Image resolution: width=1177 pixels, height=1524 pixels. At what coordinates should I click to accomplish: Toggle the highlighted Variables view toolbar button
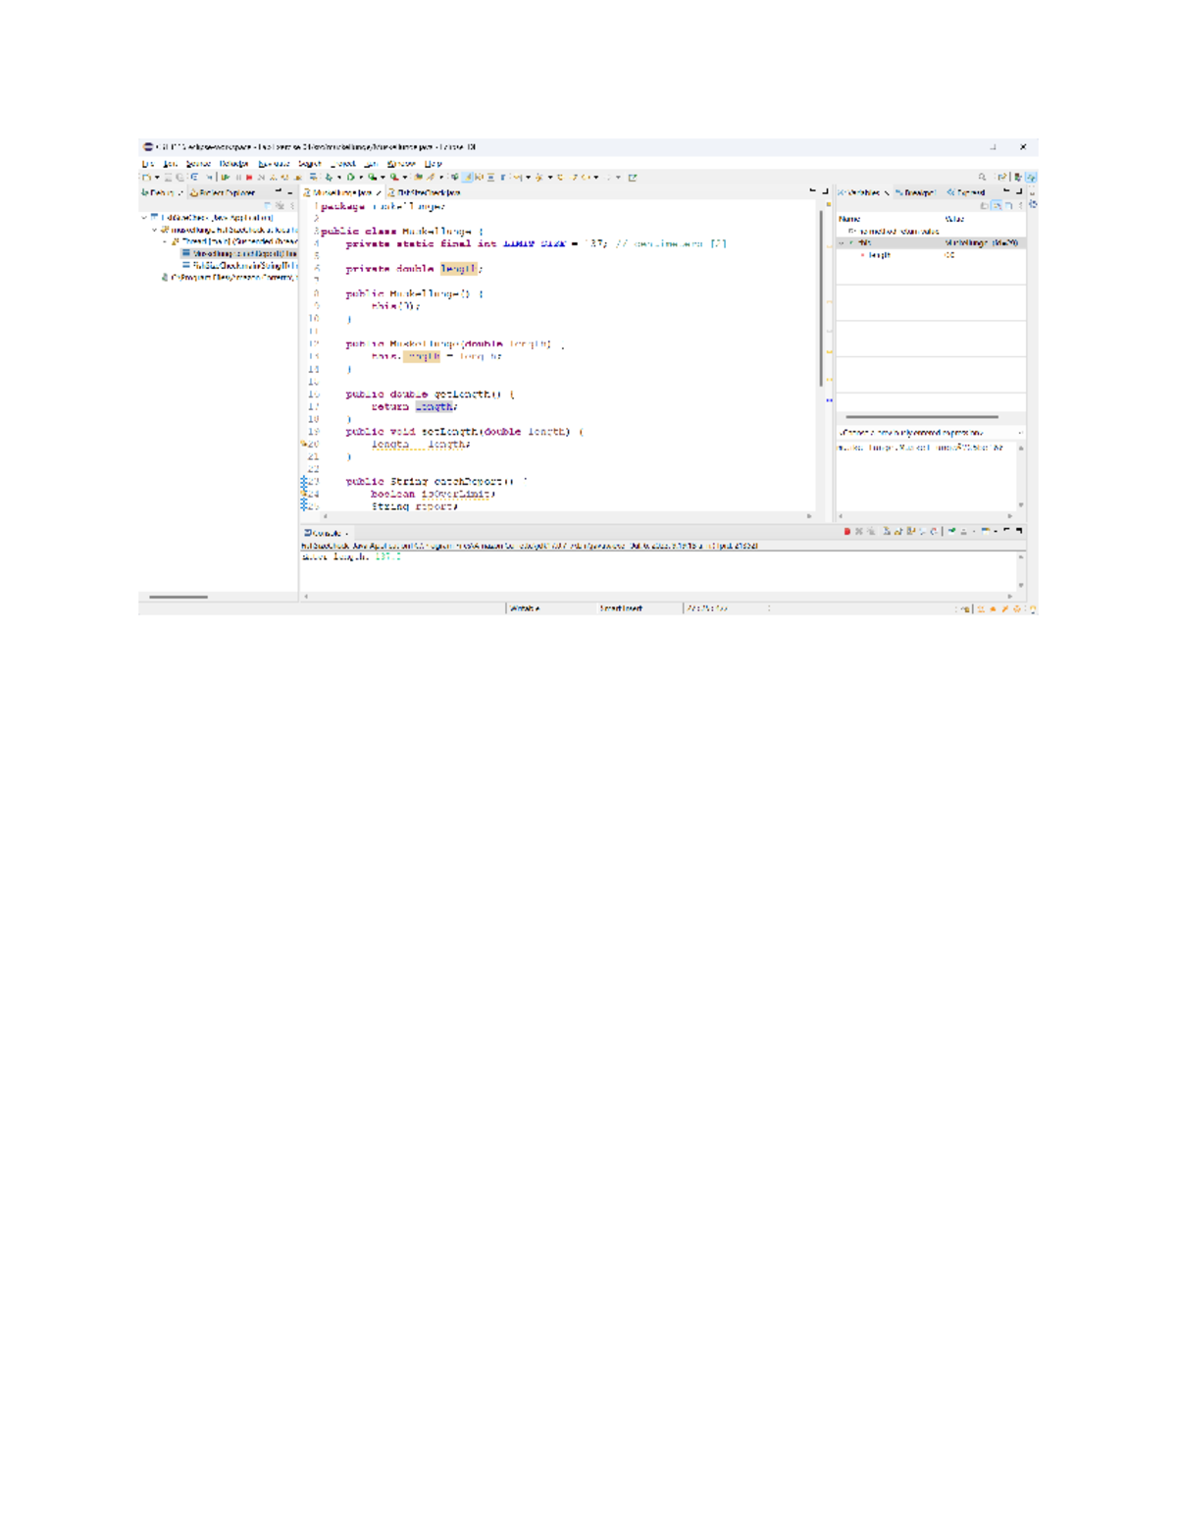[x=997, y=206]
